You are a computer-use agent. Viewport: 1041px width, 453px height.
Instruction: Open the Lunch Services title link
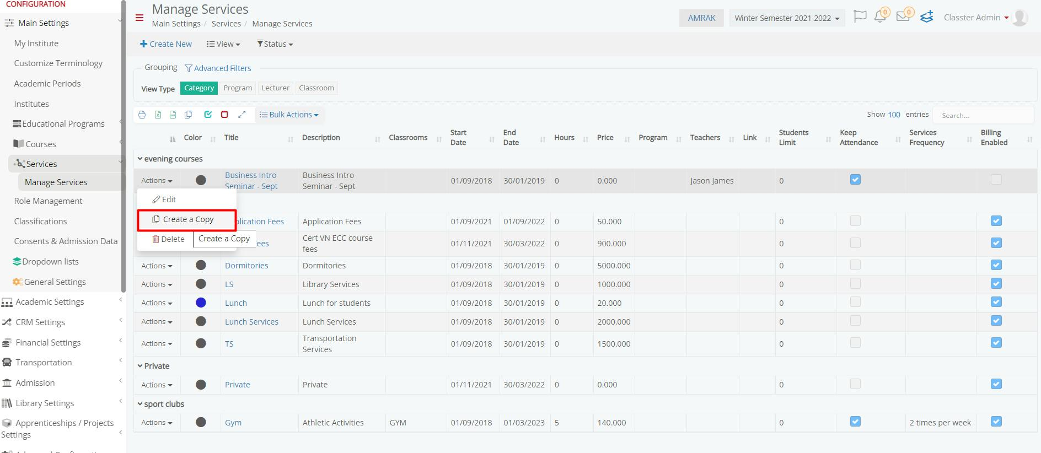coord(251,322)
